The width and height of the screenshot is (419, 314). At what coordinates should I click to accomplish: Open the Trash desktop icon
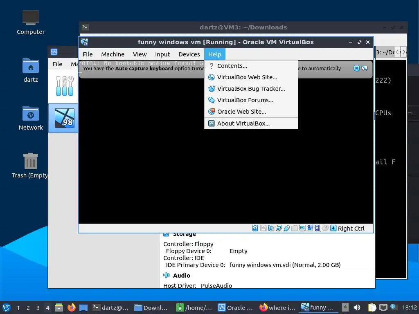pos(30,161)
